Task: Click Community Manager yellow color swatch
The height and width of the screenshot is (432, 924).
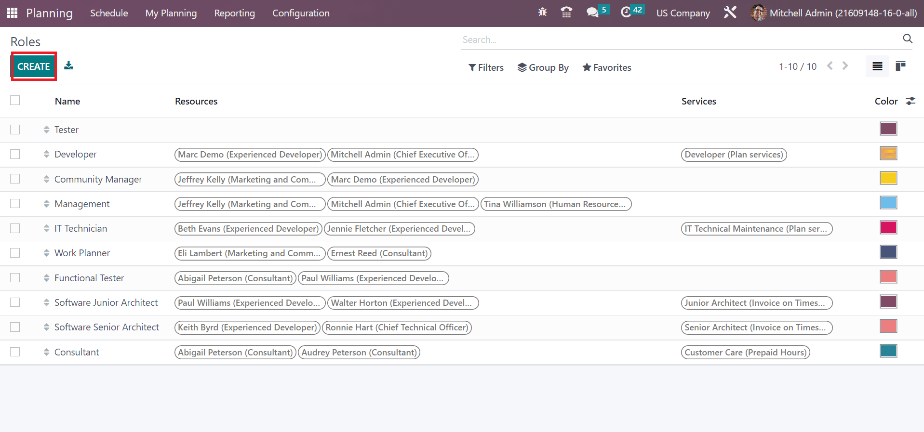Action: pyautogui.click(x=888, y=178)
